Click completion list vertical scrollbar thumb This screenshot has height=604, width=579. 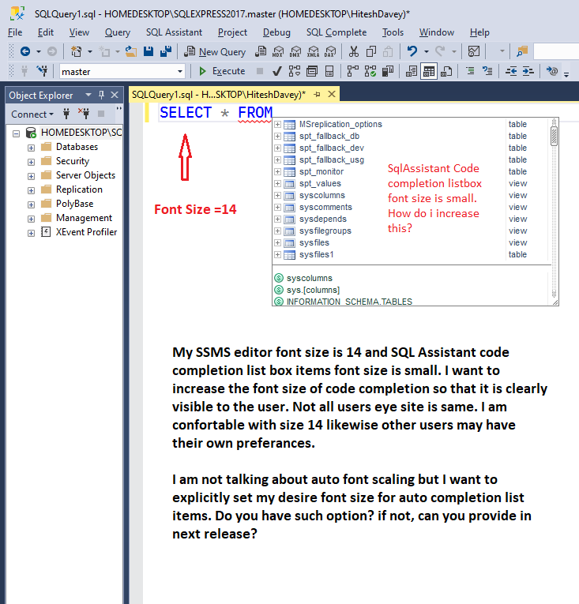(554, 136)
